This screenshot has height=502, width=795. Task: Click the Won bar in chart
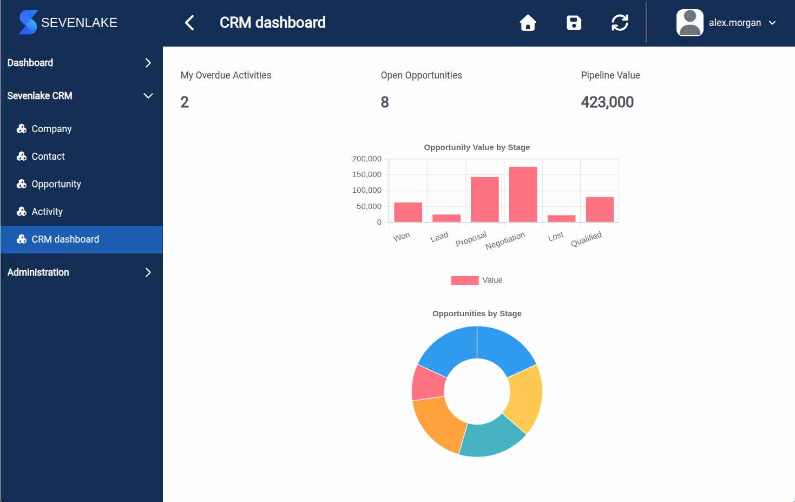(x=408, y=212)
